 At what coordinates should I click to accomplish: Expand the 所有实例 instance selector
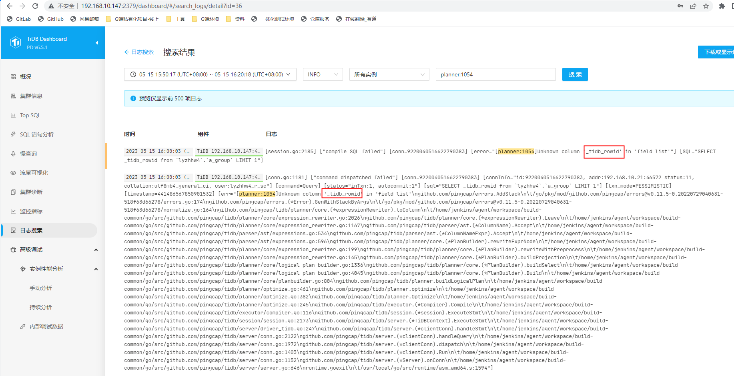389,74
